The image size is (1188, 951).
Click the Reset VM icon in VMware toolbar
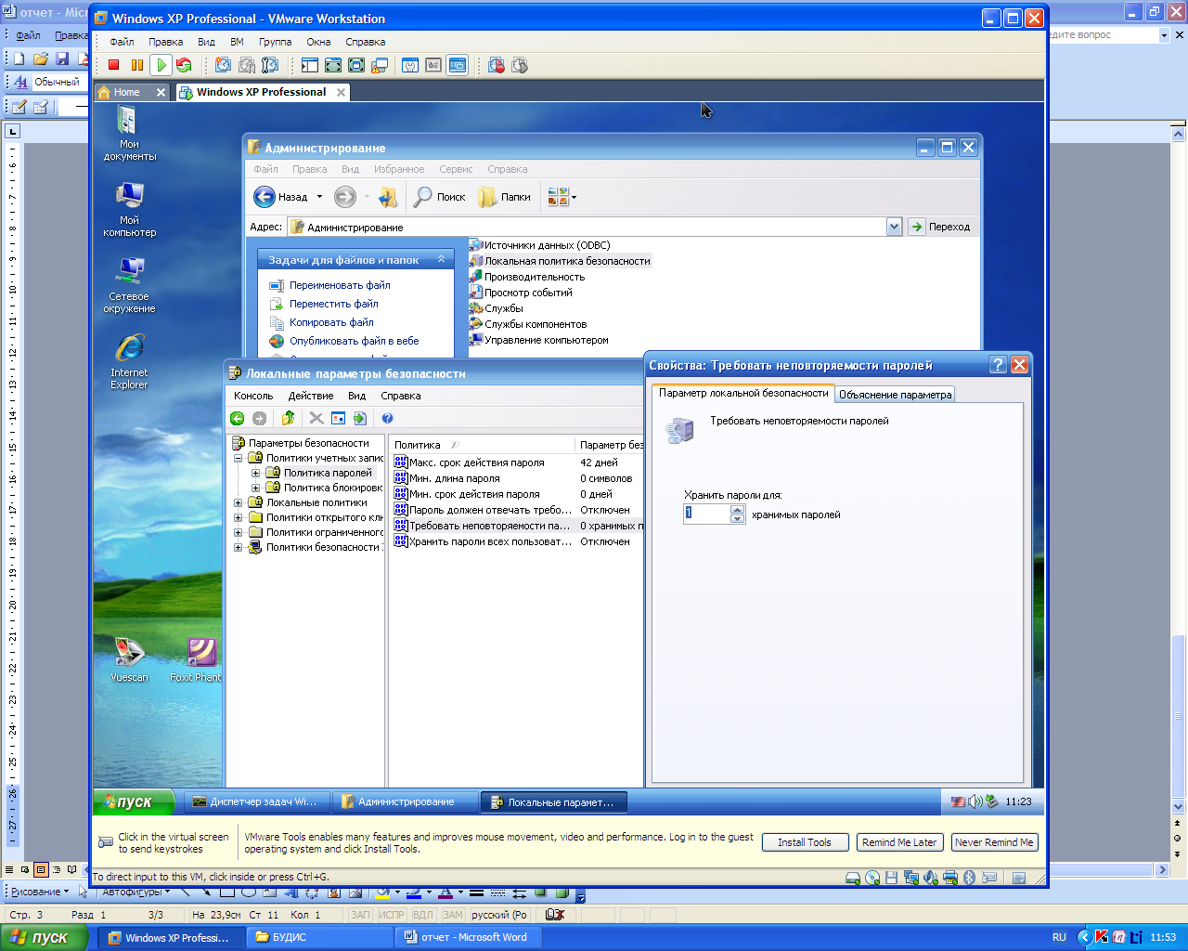[x=184, y=65]
